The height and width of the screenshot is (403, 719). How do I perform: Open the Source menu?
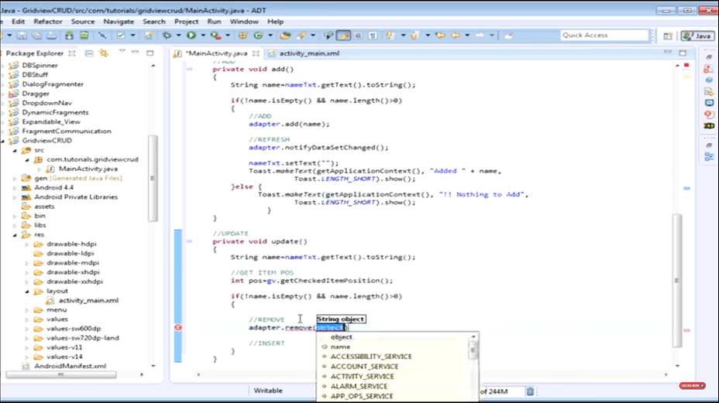point(83,22)
